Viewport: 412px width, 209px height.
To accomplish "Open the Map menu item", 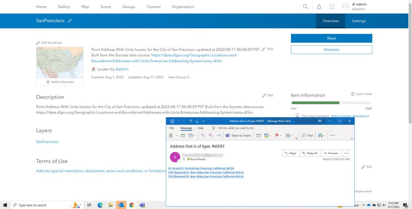I will 85,7.
